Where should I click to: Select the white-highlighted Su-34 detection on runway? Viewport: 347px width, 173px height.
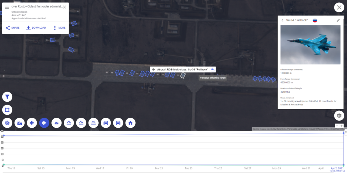[x=183, y=76]
